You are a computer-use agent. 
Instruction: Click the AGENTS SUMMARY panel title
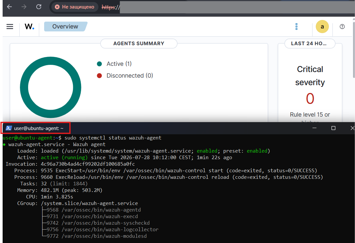[x=139, y=44]
